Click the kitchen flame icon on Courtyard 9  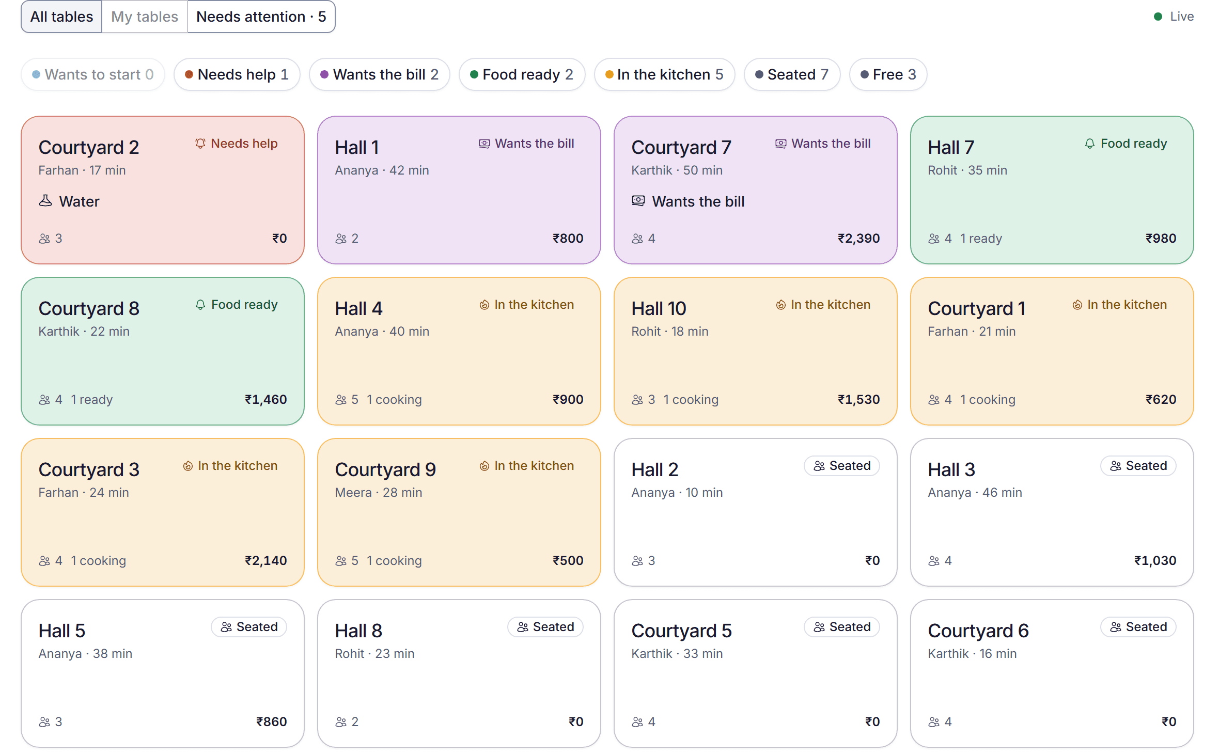[x=484, y=466]
